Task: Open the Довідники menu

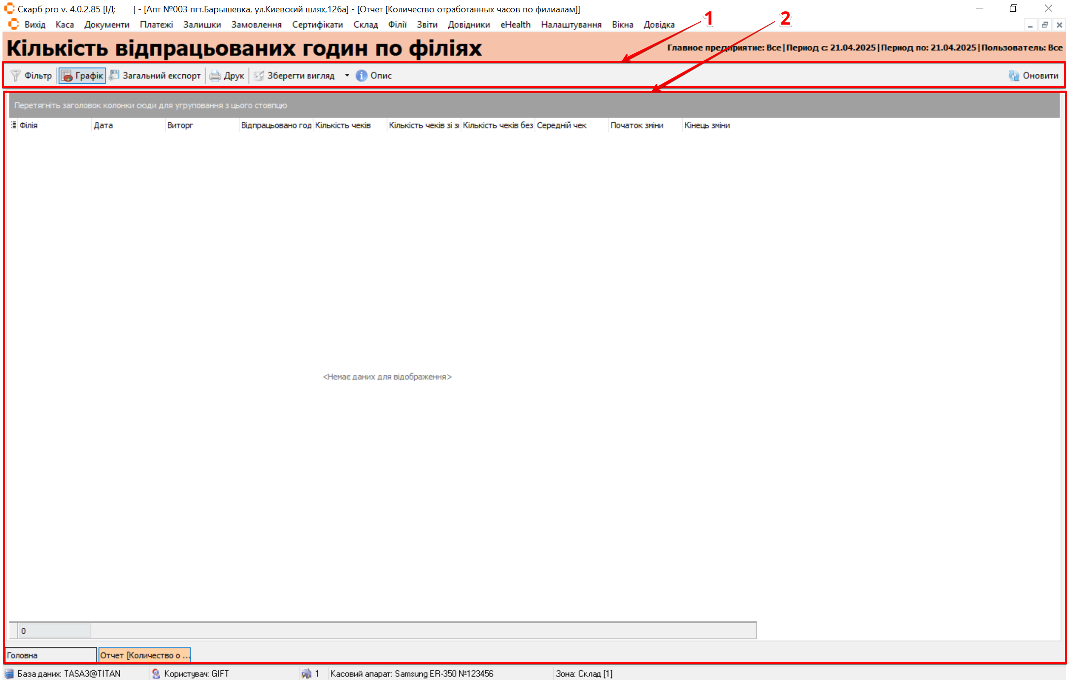Action: click(468, 25)
